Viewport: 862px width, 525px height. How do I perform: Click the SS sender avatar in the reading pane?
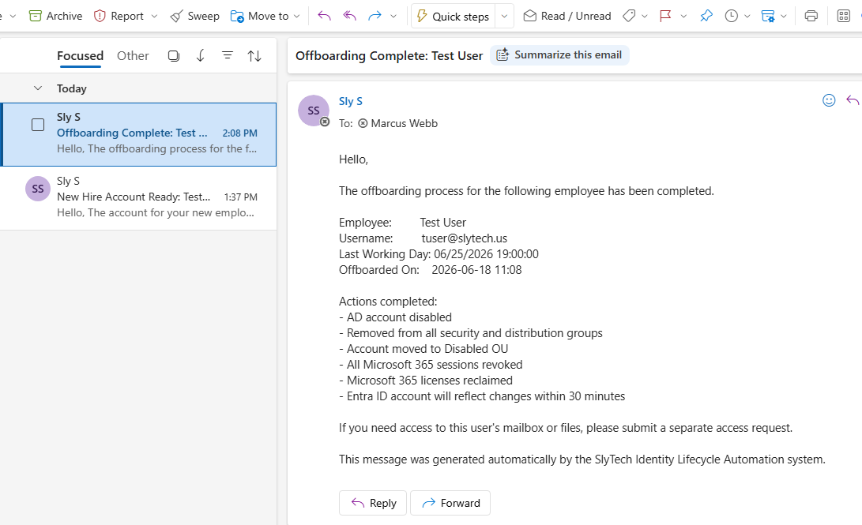(x=314, y=111)
